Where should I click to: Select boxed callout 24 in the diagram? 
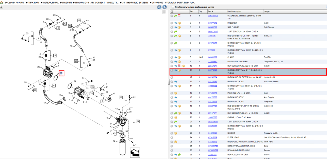point(138,121)
